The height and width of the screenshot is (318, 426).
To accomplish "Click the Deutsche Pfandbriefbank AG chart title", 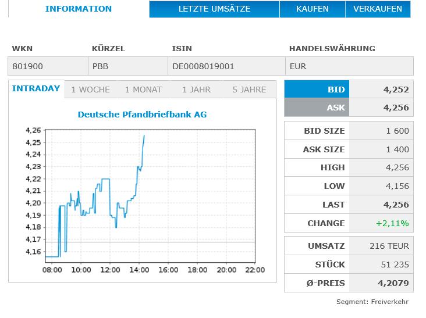I will pyautogui.click(x=142, y=115).
